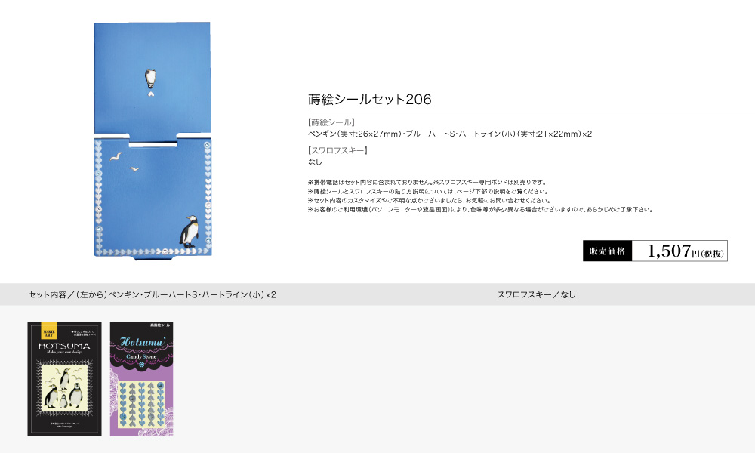Click the yellow MAKIE ART tag on package

[48, 331]
